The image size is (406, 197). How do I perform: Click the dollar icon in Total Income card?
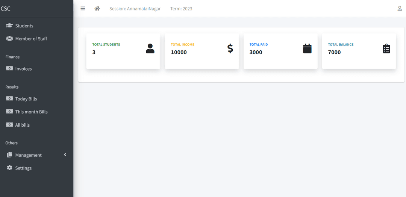[230, 48]
